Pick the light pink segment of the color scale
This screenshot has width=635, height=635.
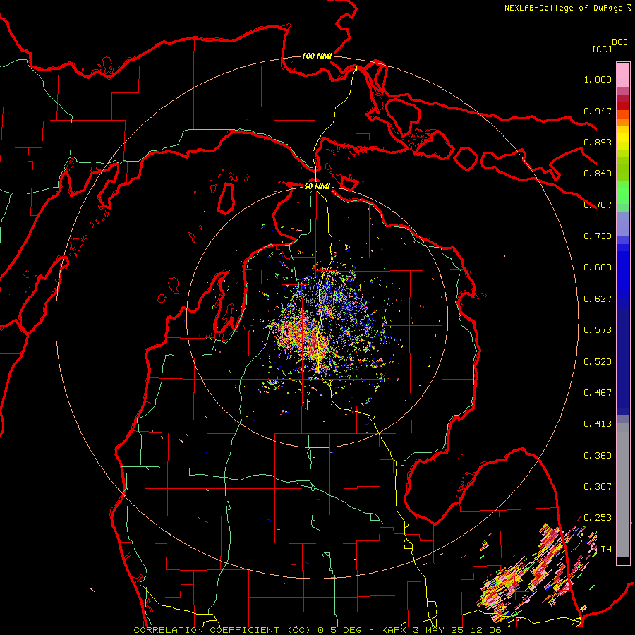(623, 75)
